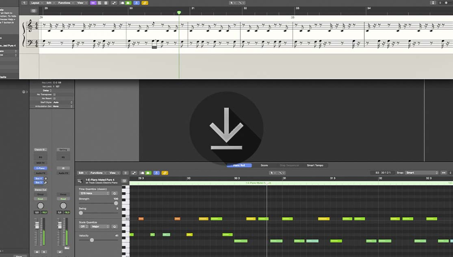453x257 pixels.
Task: Click the purple linear view icon in the score toolbar
Action: tap(93, 3)
